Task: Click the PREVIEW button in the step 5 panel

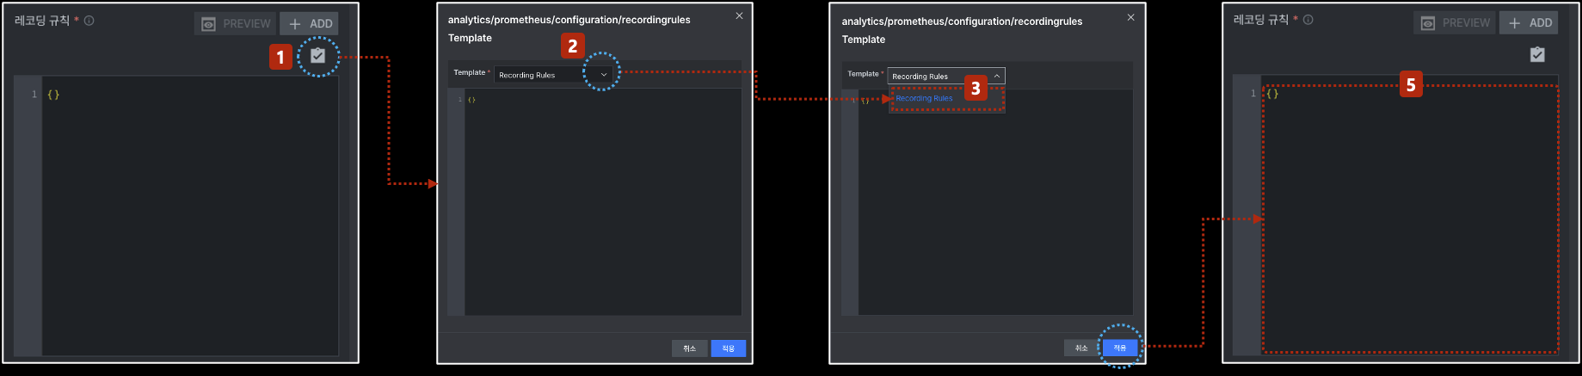Action: 1456,23
